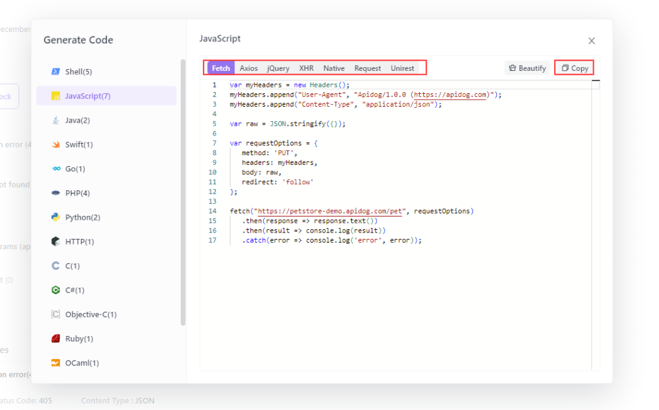Click the Beautify button
Viewport: 659px width, 410px height.
coord(527,68)
